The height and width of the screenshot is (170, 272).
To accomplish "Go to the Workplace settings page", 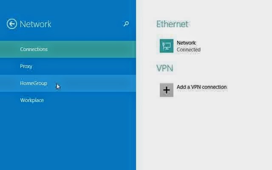I will (32, 100).
